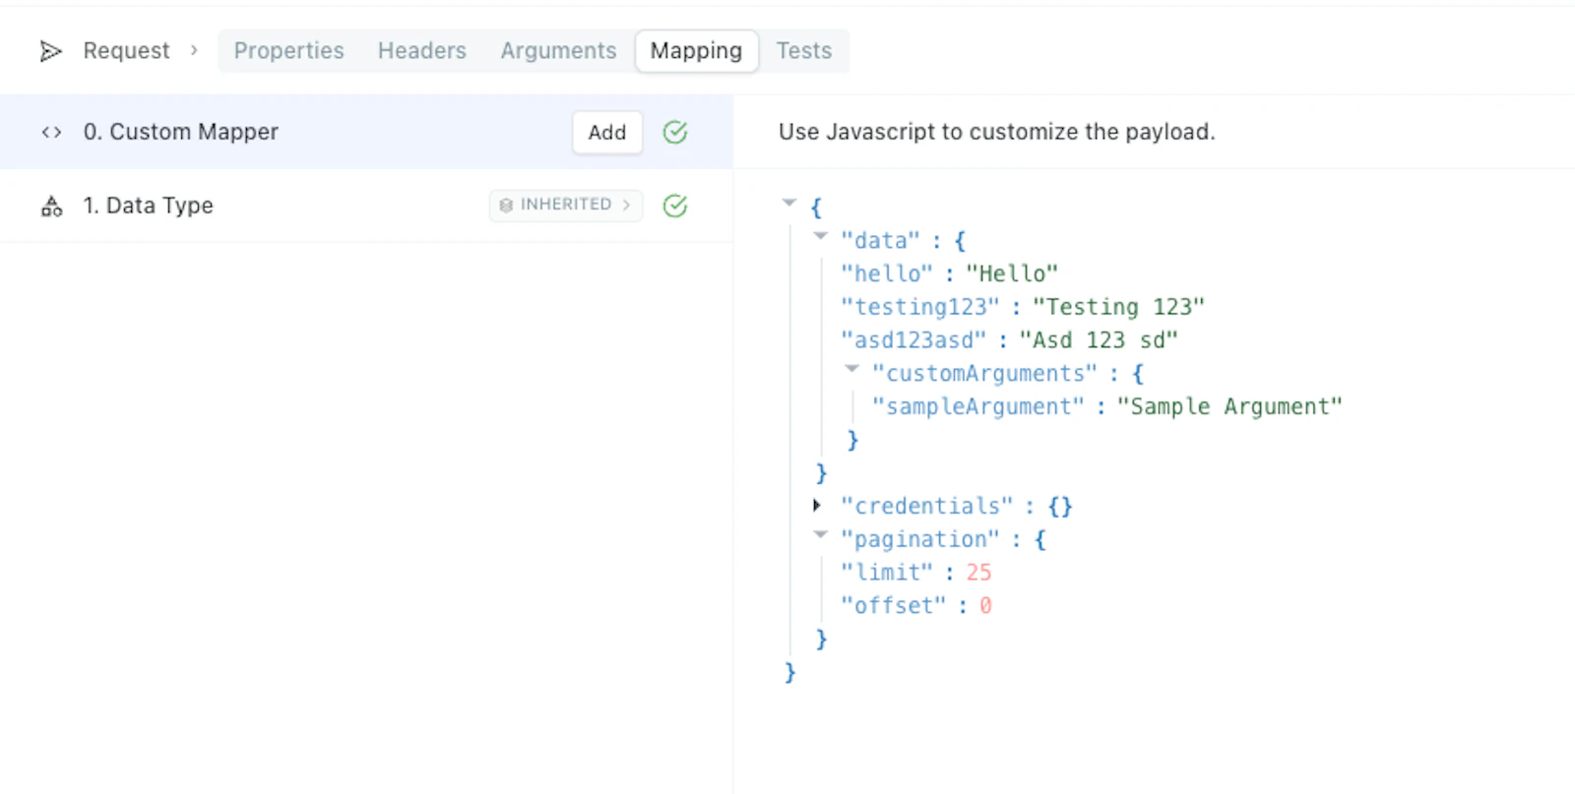Go to the Arguments tab
Image resolution: width=1575 pixels, height=794 pixels.
[x=558, y=50]
